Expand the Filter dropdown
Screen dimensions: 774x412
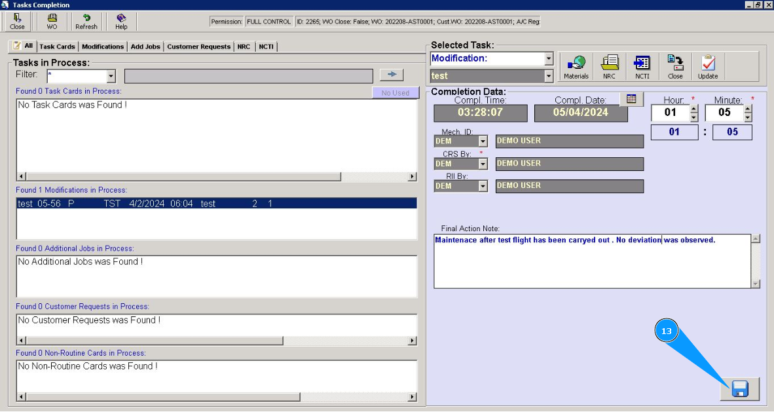pos(111,76)
